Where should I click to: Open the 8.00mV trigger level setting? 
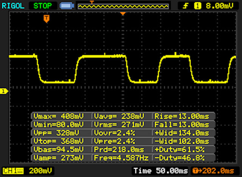[219, 6]
